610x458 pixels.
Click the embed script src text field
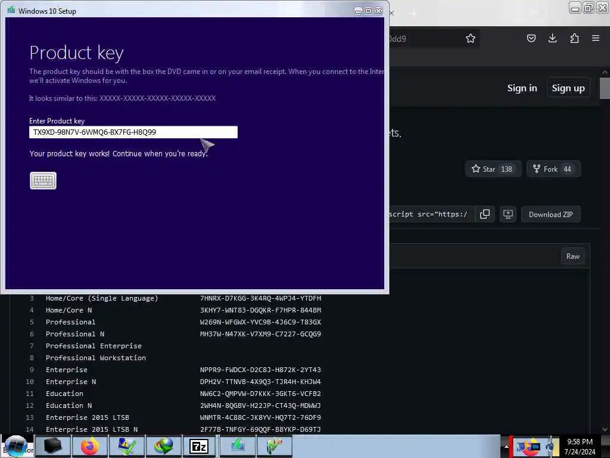[431, 214]
